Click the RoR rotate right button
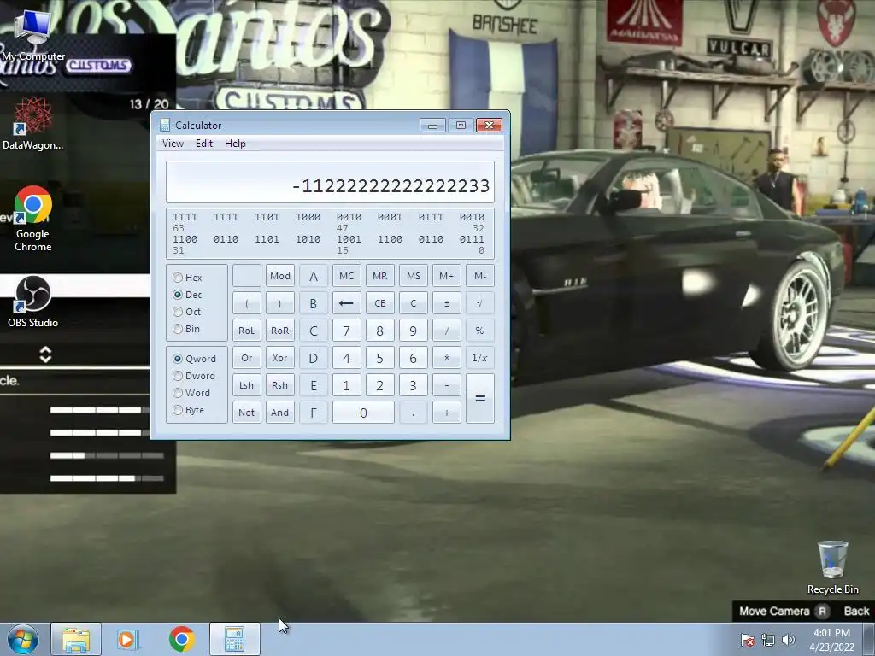Viewport: 875px width, 656px height. click(280, 331)
